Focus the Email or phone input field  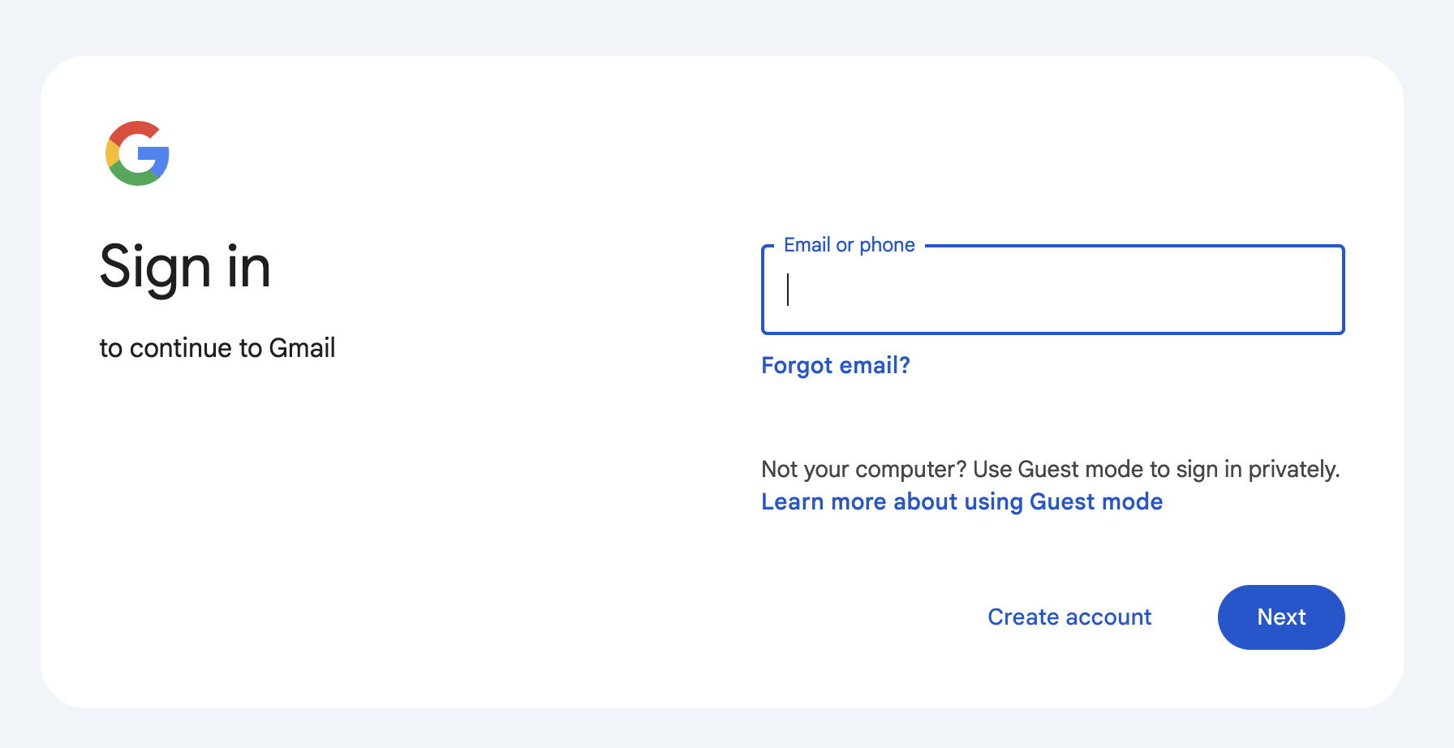tap(1052, 290)
